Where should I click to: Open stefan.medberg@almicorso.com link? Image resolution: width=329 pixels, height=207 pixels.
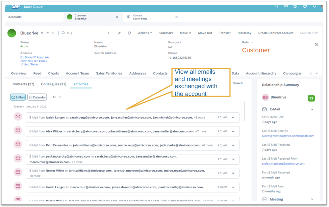pyautogui.click(x=284, y=164)
